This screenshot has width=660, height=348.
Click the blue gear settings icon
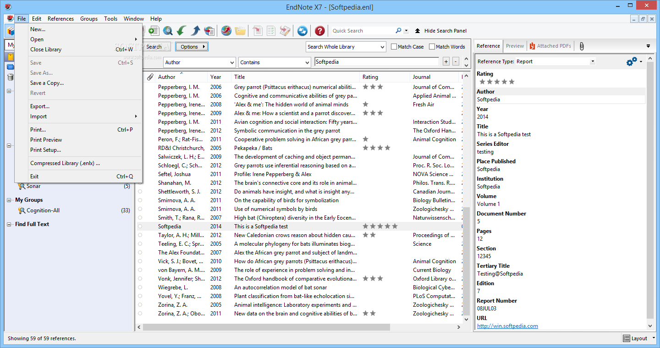click(x=632, y=61)
